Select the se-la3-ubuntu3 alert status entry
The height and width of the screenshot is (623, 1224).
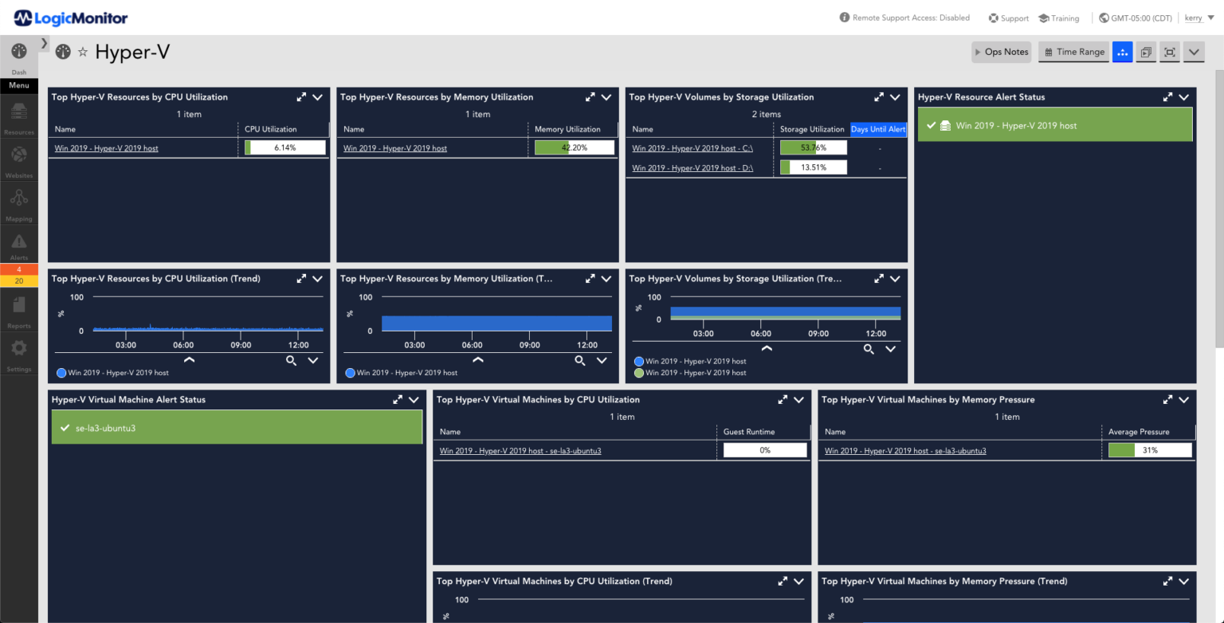pyautogui.click(x=237, y=427)
